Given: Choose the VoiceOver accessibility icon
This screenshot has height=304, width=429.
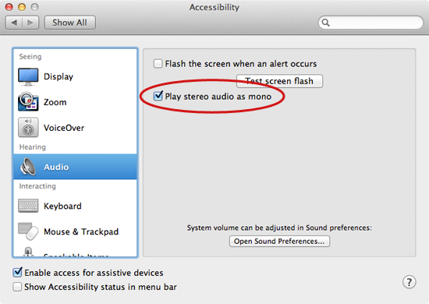Looking at the screenshot, I should [x=28, y=127].
